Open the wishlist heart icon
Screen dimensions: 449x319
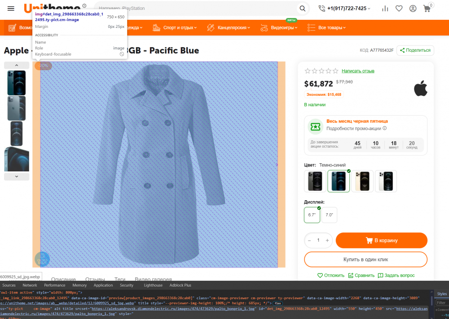[399, 9]
